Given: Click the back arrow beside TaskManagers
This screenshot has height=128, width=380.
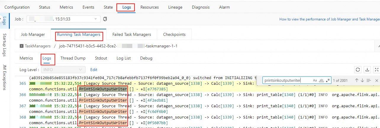Looking at the screenshot, I should point(22,46).
